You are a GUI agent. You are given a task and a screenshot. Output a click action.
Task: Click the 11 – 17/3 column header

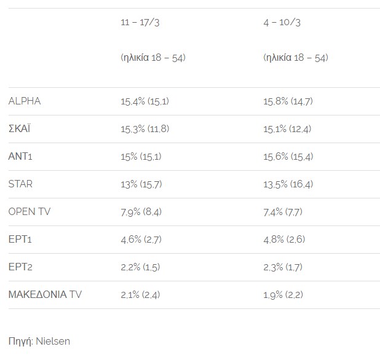(x=140, y=23)
